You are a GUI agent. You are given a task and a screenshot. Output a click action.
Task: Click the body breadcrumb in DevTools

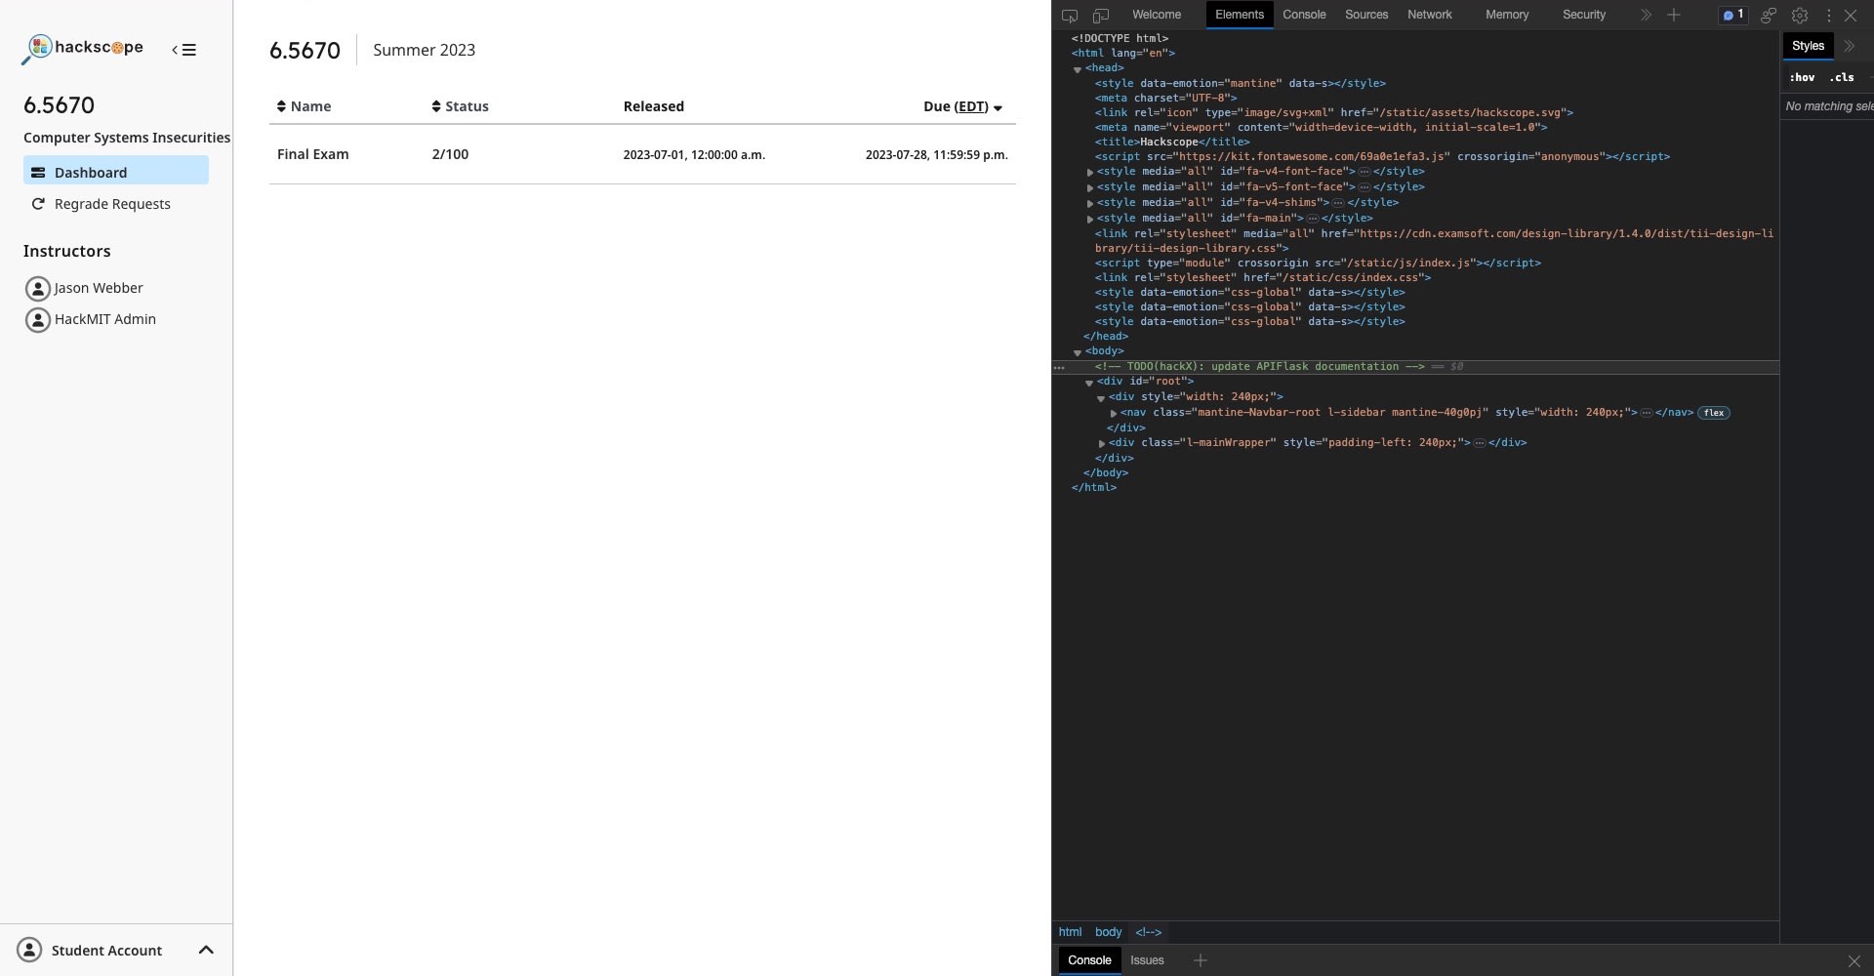click(1108, 932)
